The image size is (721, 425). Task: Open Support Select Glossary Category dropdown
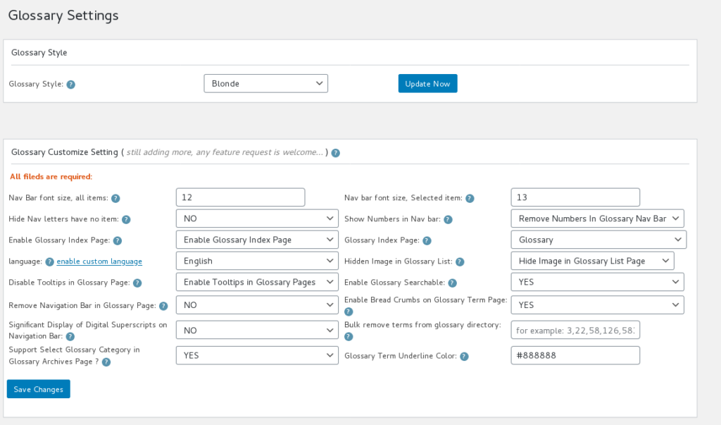point(257,355)
